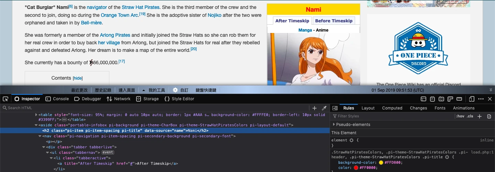
Task: Expand the table element node
Action: (36, 115)
